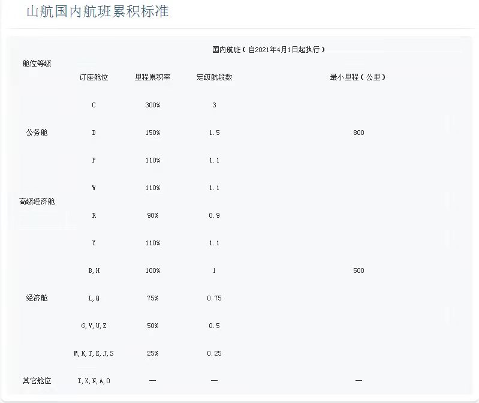The width and height of the screenshot is (479, 403).
Task: Click the 里程累积率 column header
Action: click(153, 77)
